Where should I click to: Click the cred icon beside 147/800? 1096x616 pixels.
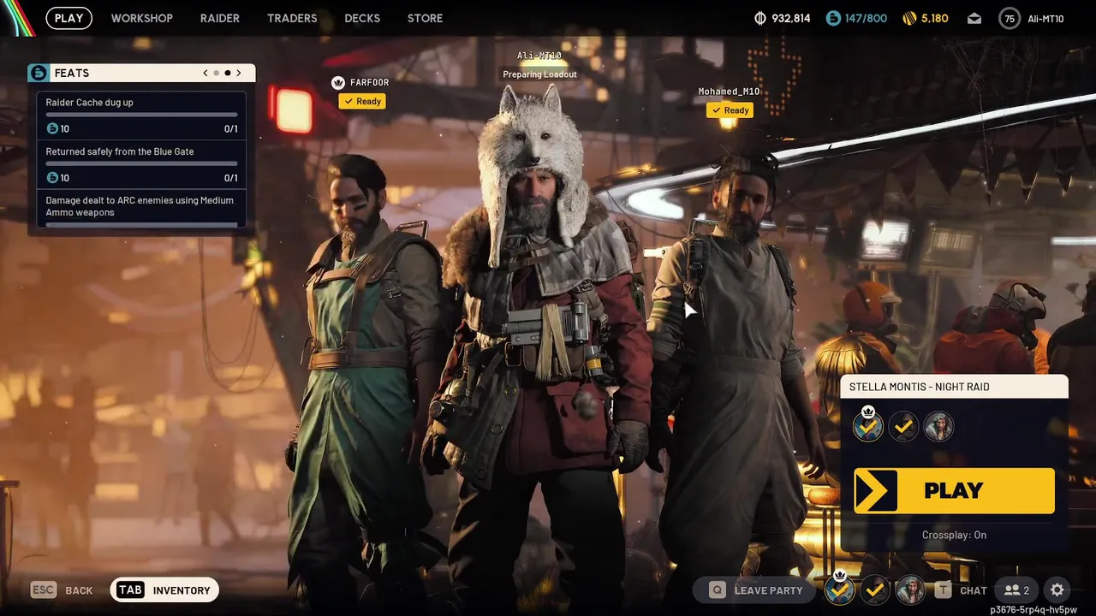coord(833,18)
